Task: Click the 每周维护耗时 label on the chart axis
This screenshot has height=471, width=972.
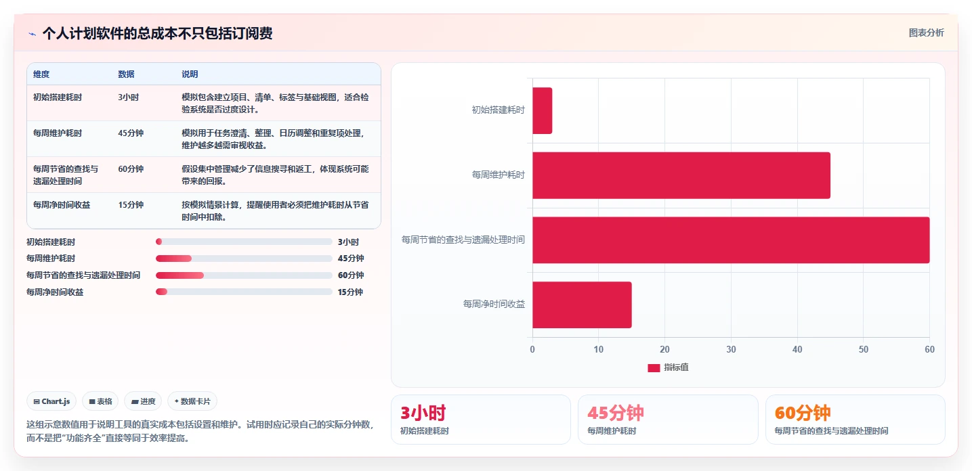Action: click(x=498, y=175)
